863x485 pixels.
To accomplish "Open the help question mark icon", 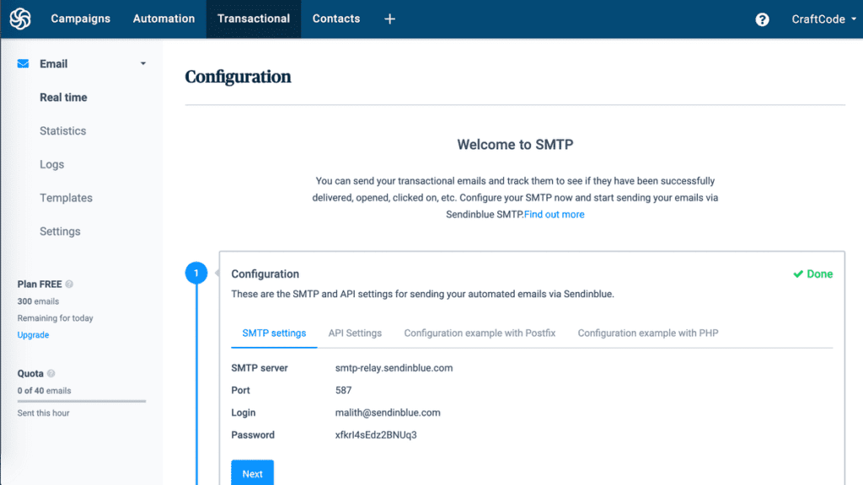I will pyautogui.click(x=762, y=20).
